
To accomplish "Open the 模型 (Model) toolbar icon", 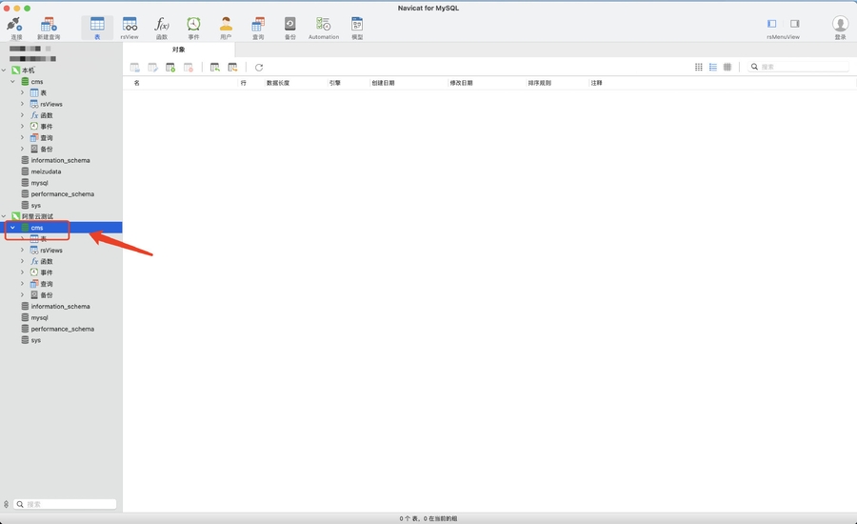I will coord(357,26).
